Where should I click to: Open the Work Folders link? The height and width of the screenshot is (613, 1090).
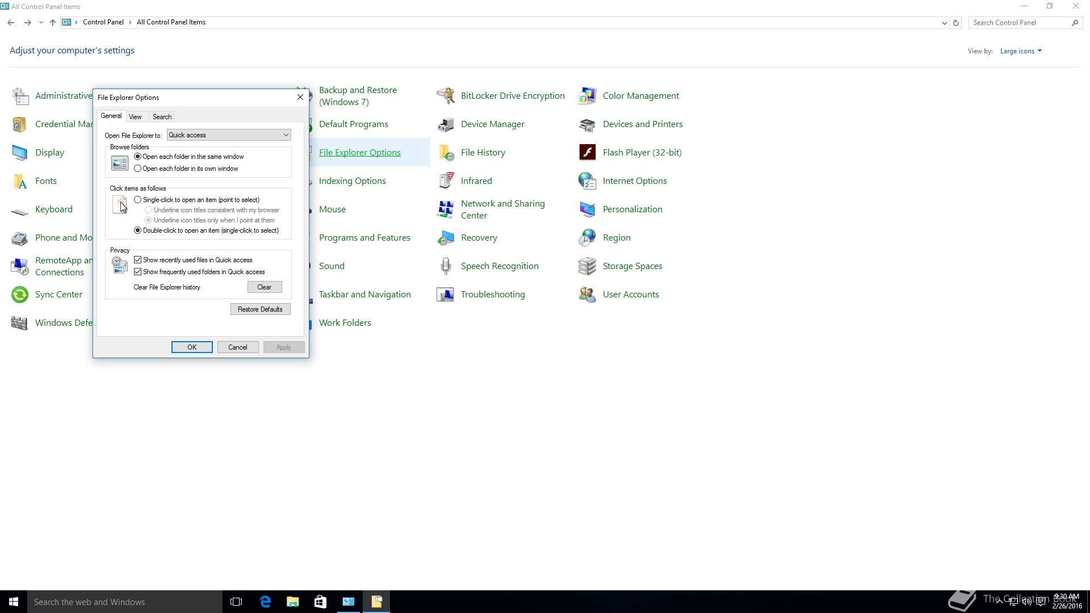point(345,323)
